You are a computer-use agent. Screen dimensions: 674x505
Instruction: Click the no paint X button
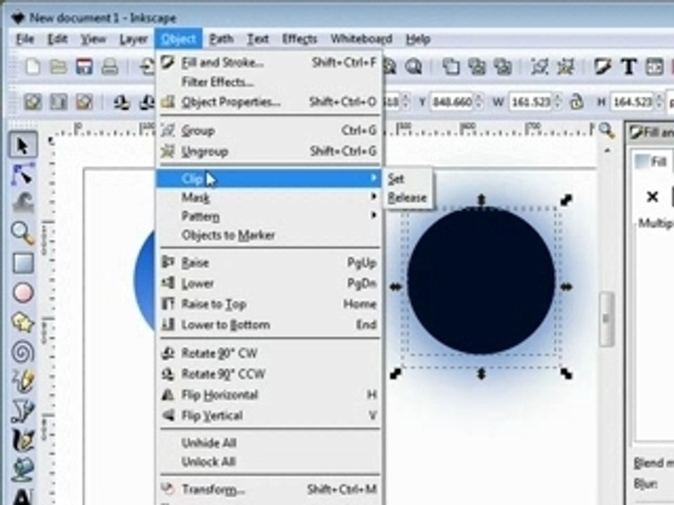[x=652, y=196]
